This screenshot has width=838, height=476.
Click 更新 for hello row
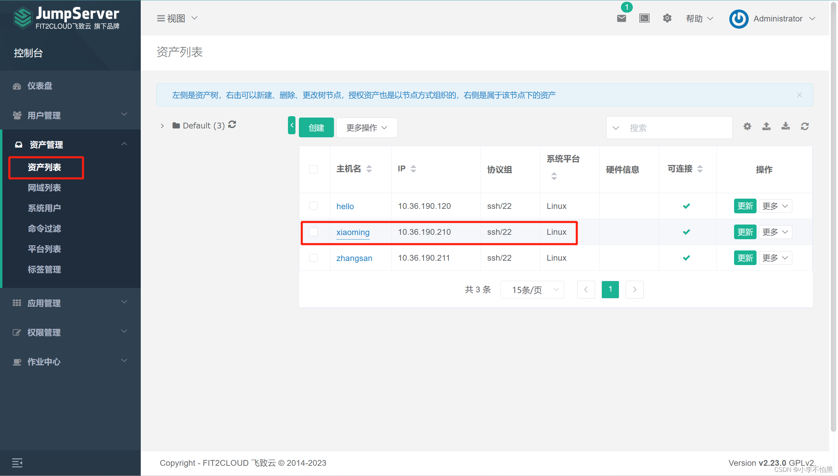745,206
